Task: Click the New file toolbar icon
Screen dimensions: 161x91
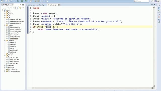Action: click(2, 1)
